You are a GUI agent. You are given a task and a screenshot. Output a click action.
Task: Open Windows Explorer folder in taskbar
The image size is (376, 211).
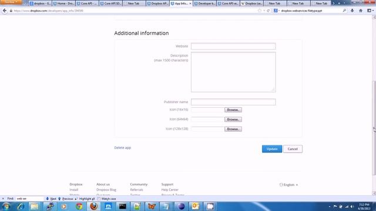pyautogui.click(x=35, y=206)
